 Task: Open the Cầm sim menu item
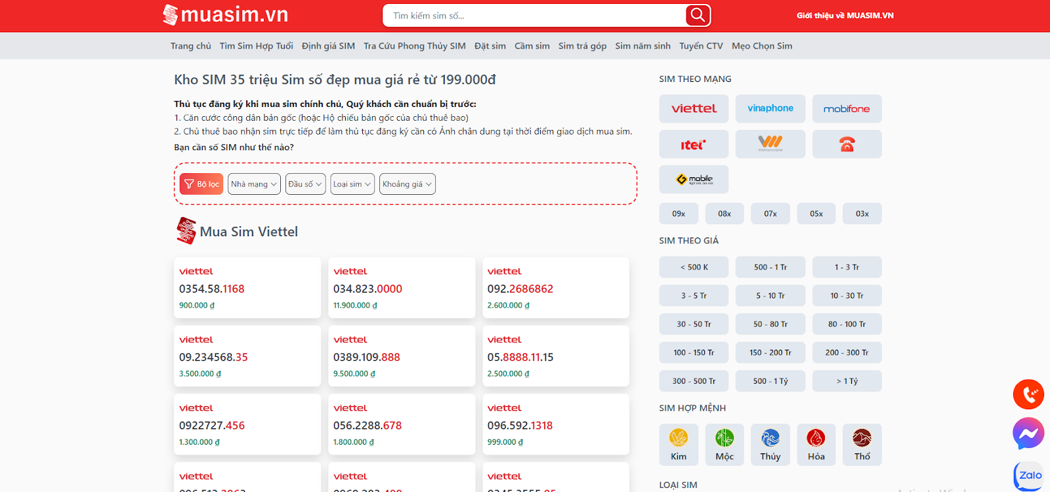[532, 46]
